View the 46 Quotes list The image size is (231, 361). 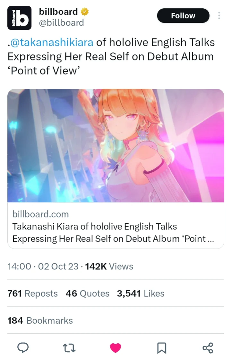[87, 293]
